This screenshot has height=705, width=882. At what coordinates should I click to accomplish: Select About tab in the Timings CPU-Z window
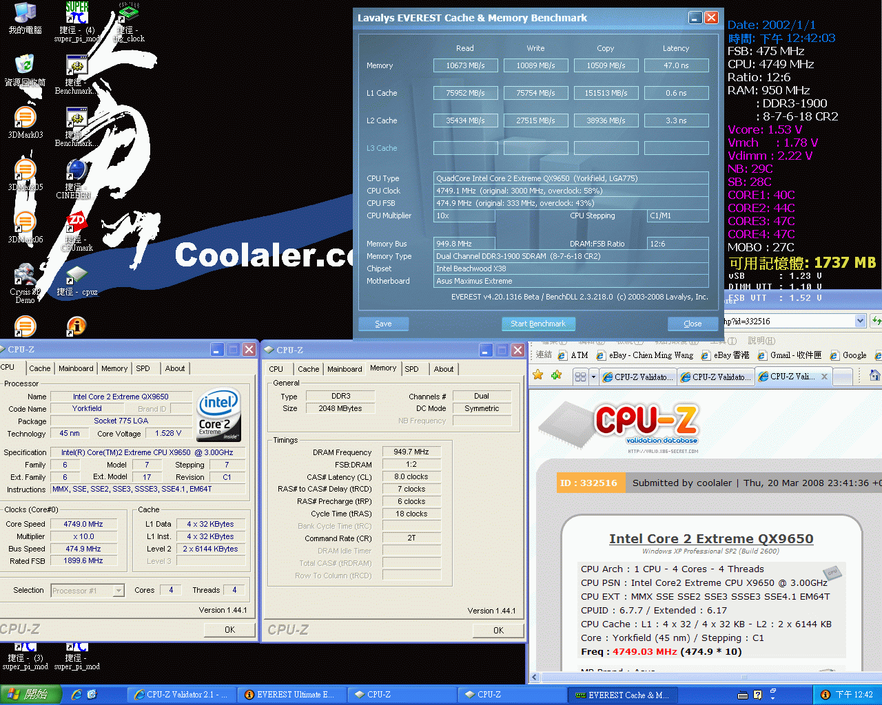tap(444, 369)
